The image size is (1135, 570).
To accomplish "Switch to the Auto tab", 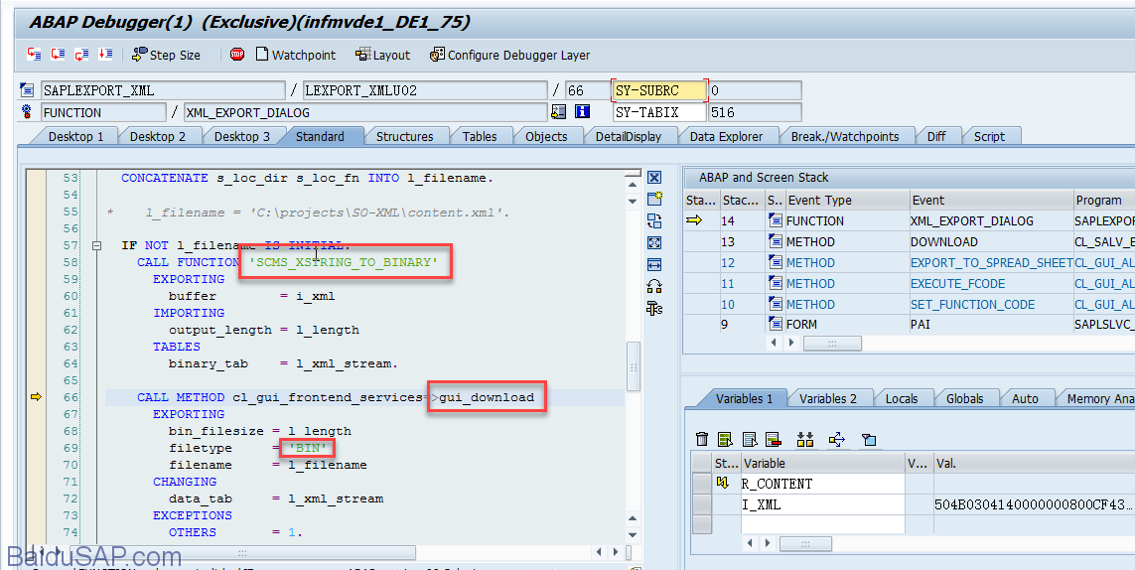I will point(1024,398).
